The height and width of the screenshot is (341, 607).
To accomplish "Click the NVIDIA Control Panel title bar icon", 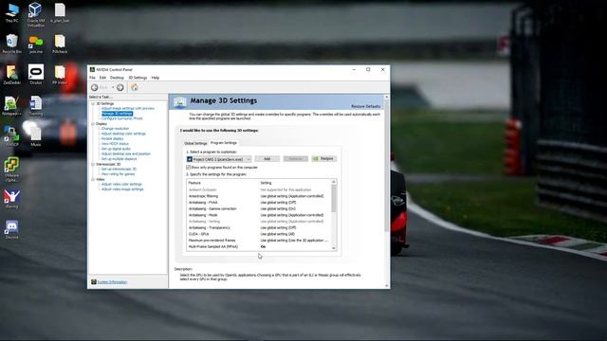I will click(x=92, y=69).
